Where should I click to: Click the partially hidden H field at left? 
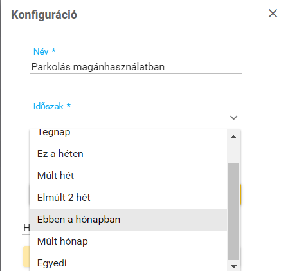tap(26, 228)
